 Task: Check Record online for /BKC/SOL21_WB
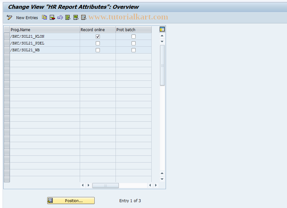point(98,50)
